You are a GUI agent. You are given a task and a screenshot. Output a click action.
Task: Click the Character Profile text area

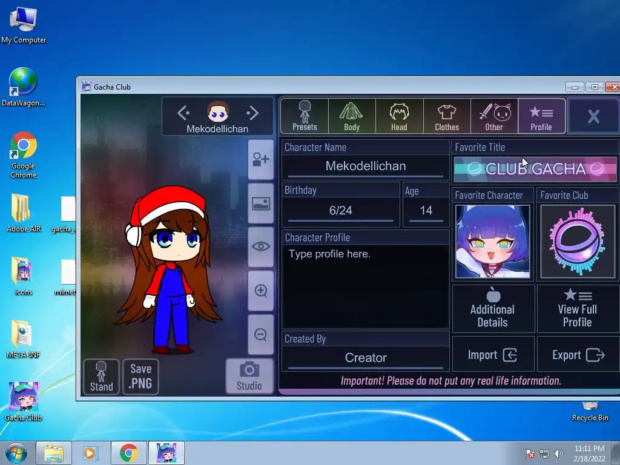coord(365,286)
